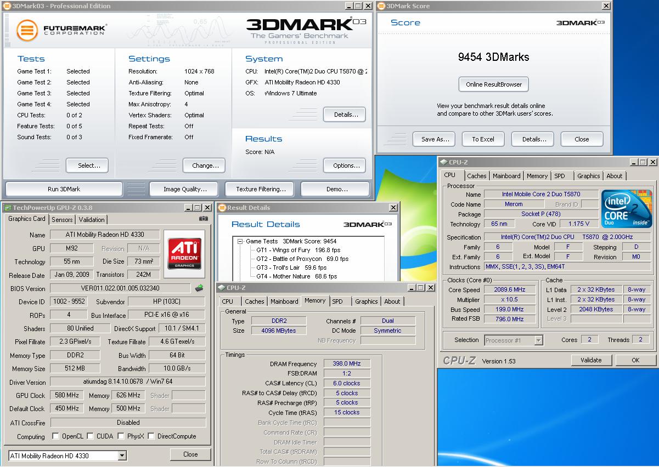Click GPU-Z title bar application icon
The width and height of the screenshot is (659, 467).
tap(7, 208)
